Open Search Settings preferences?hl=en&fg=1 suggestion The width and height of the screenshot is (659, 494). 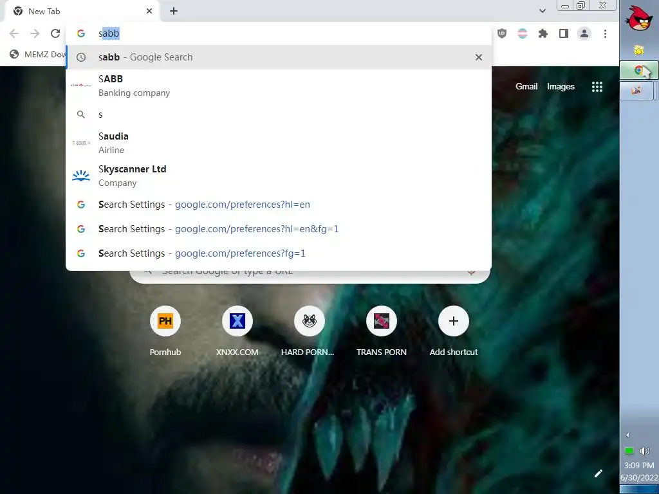(x=279, y=229)
